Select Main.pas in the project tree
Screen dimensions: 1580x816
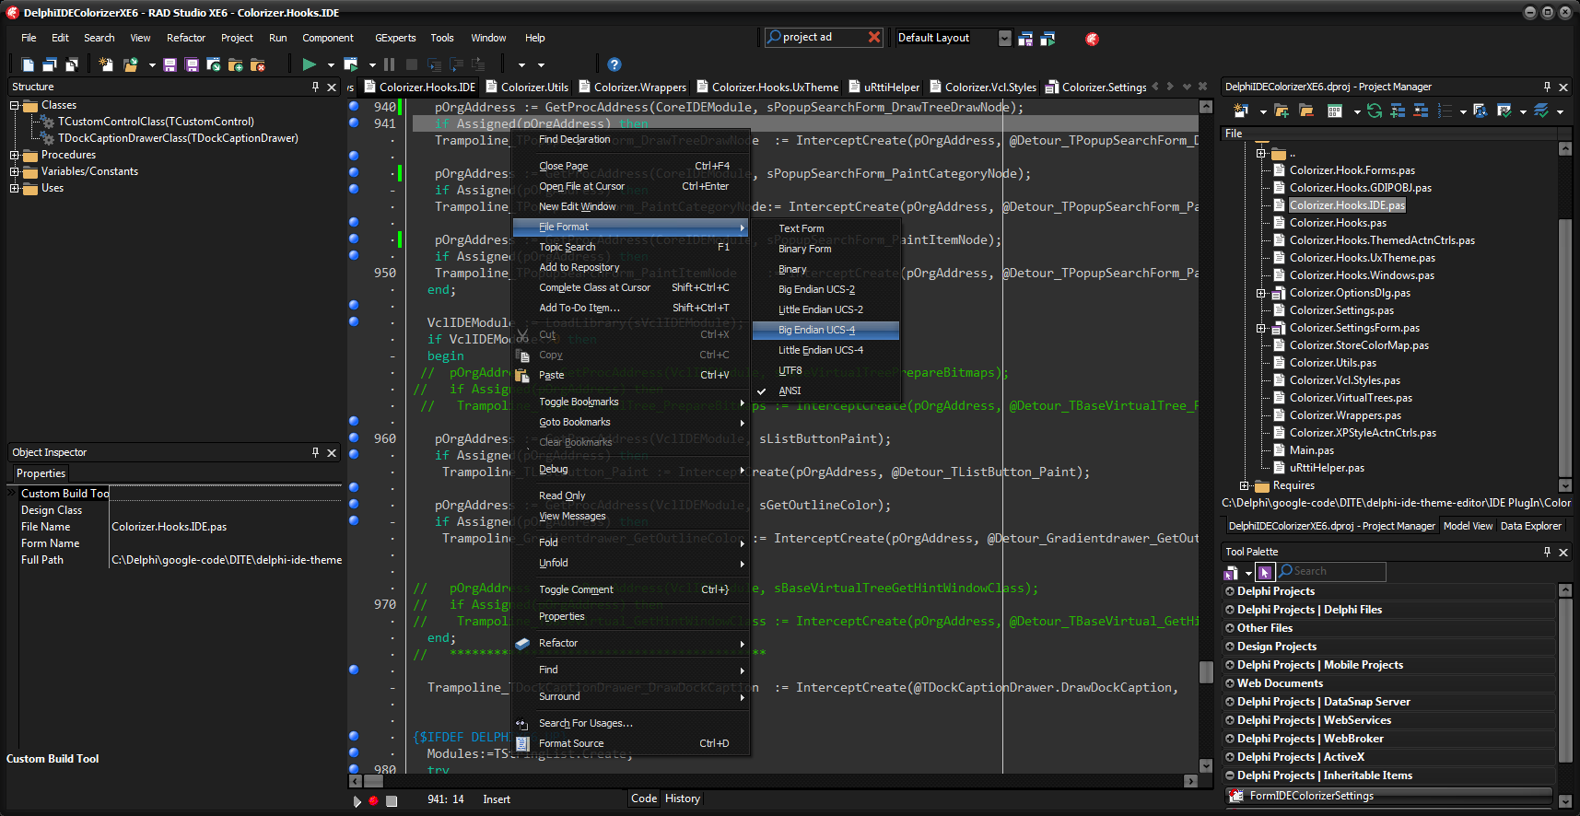pyautogui.click(x=1312, y=450)
